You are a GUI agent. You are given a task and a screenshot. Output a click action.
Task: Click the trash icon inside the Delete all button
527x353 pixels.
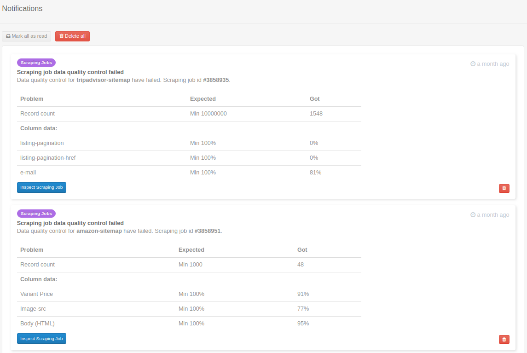61,36
